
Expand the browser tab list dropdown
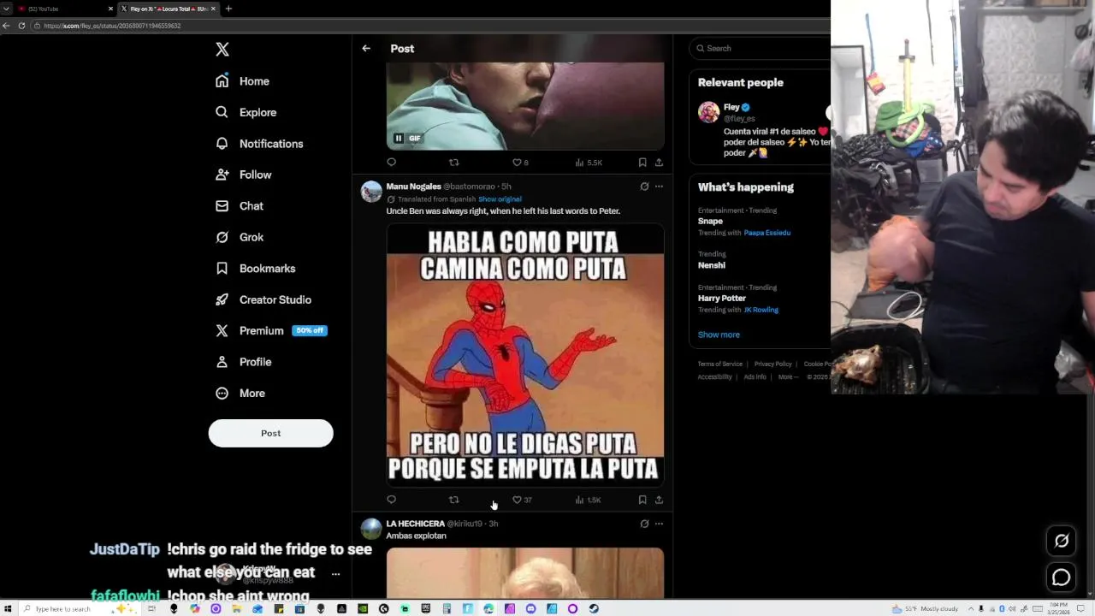pyautogui.click(x=6, y=9)
